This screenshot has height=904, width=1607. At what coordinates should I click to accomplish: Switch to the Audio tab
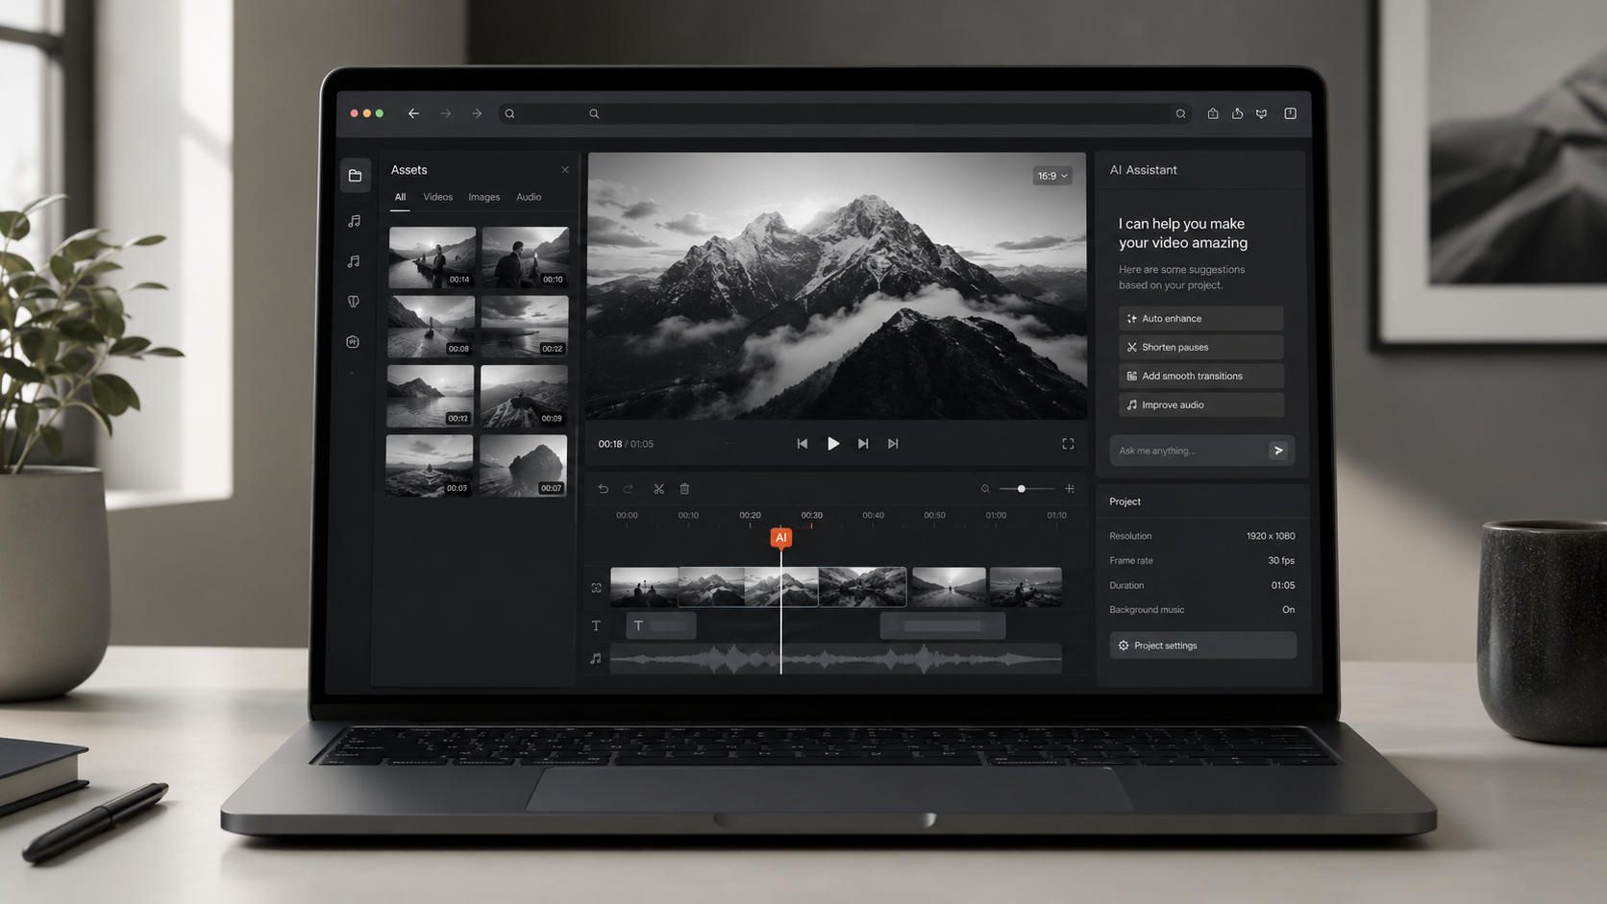pos(529,197)
